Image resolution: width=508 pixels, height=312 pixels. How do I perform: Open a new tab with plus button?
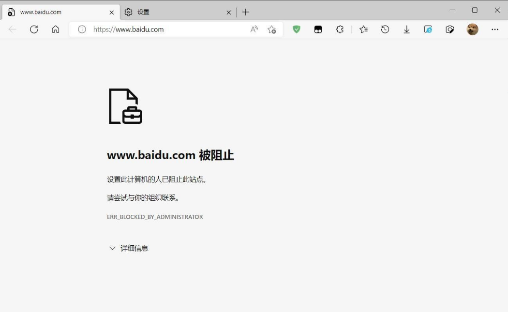click(245, 12)
